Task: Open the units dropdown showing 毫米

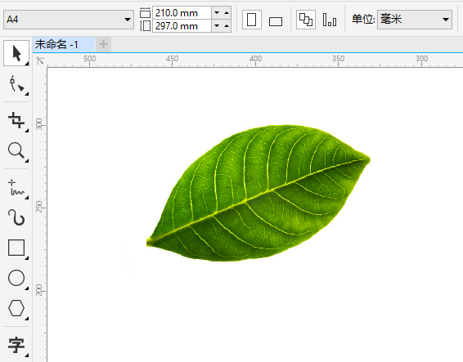Action: click(415, 20)
